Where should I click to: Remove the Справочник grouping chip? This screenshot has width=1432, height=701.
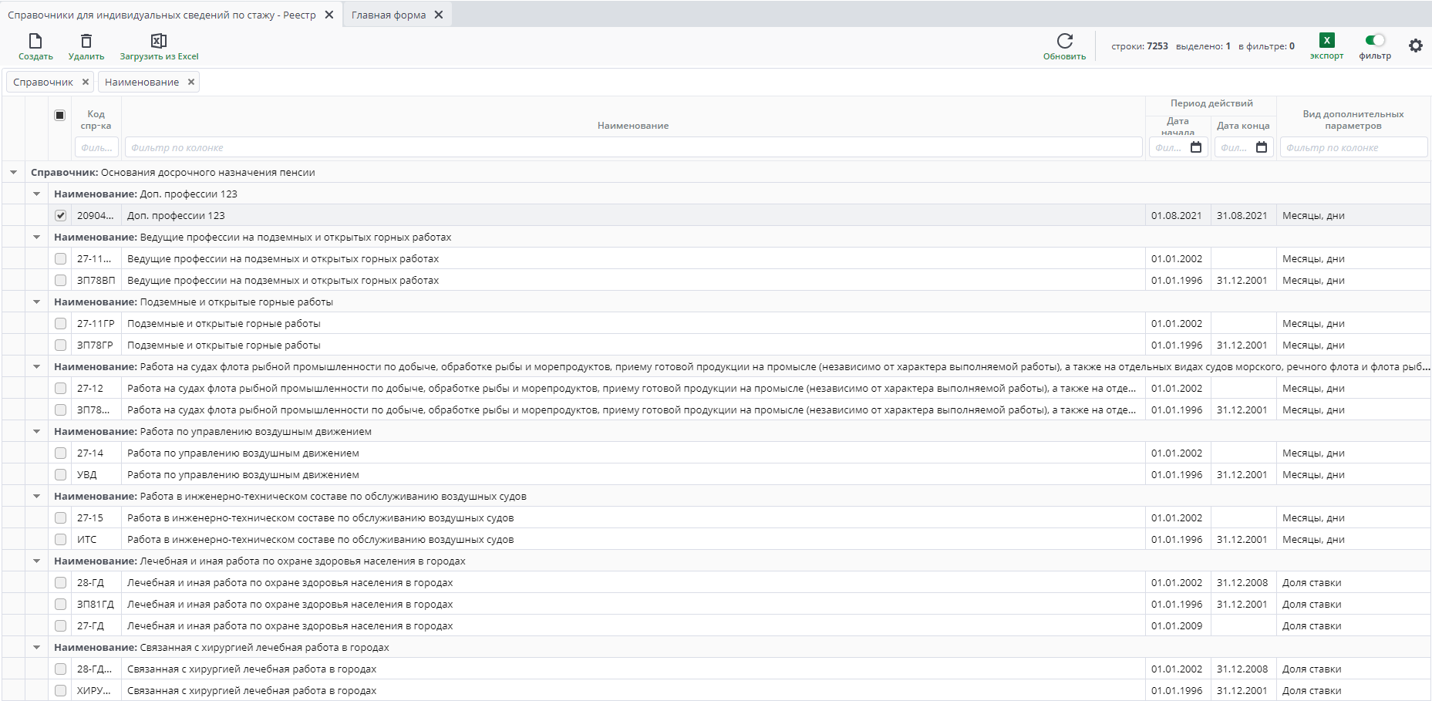point(86,82)
